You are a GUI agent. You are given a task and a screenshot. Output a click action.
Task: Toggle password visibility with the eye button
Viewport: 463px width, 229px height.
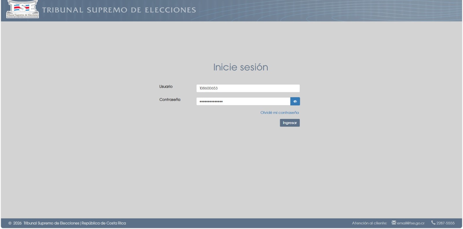(x=295, y=101)
